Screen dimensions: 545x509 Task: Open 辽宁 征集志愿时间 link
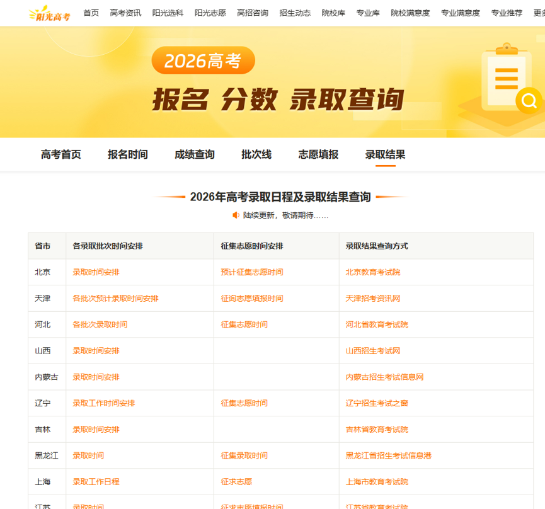[x=244, y=403]
